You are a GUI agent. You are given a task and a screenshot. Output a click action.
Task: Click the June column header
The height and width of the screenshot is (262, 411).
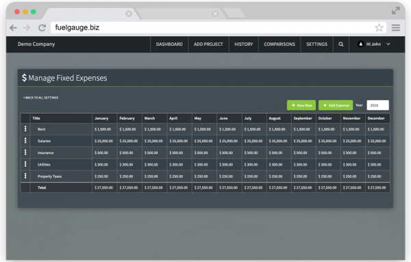(x=229, y=118)
